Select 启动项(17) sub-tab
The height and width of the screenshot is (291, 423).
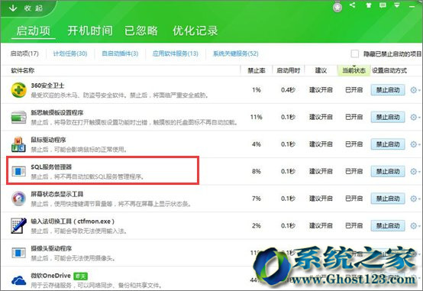[24, 53]
